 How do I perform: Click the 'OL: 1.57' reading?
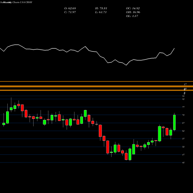click(132, 16)
